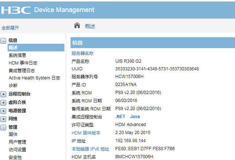This screenshot has width=235, height=160.
Task: Click the home icon in breadcrumb
Action: coord(77,26)
